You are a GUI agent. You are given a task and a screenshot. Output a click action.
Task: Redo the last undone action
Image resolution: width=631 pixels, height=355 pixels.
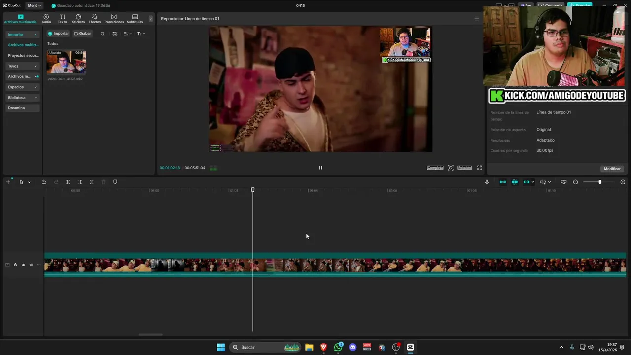(56, 182)
